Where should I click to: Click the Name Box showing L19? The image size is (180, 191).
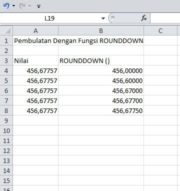(x=49, y=18)
